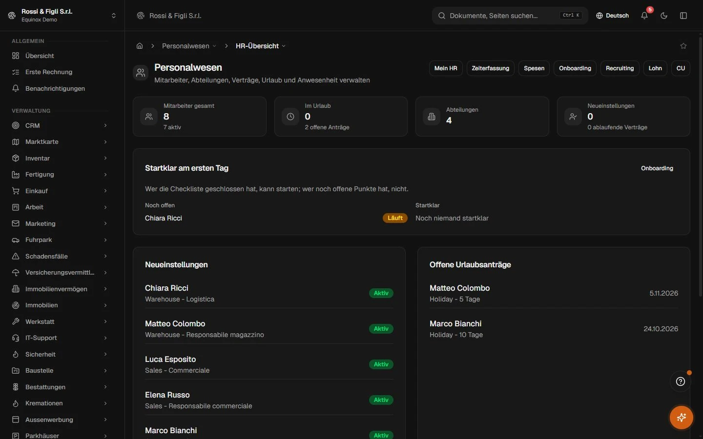Open the Lohn section button

655,68
